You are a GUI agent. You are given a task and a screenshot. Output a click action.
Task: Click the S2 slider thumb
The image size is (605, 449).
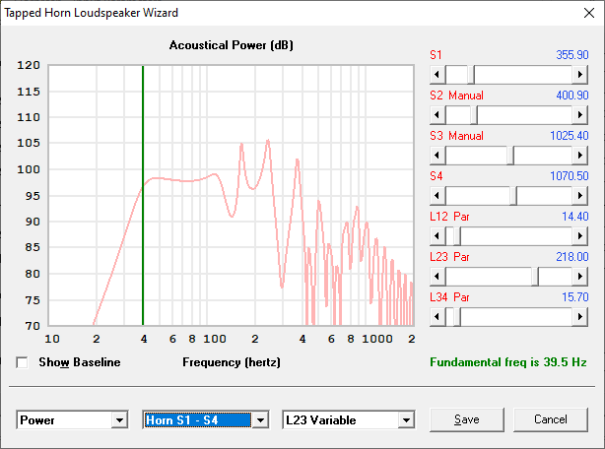click(x=474, y=115)
